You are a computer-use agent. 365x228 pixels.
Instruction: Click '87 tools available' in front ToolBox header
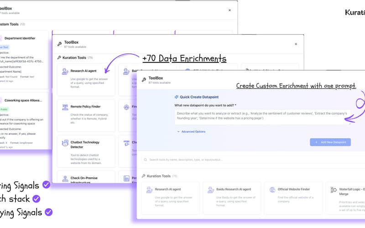tap(159, 83)
